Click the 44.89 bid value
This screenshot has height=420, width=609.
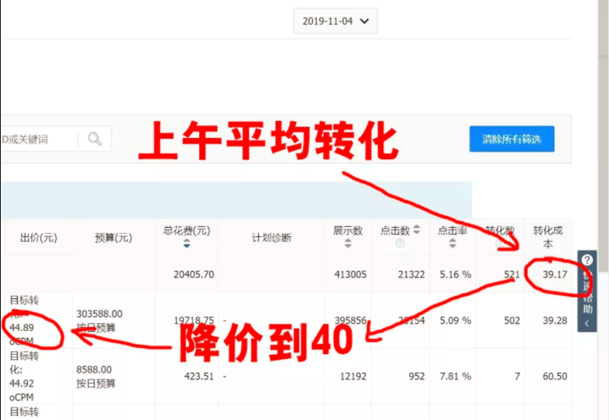[x=22, y=328]
